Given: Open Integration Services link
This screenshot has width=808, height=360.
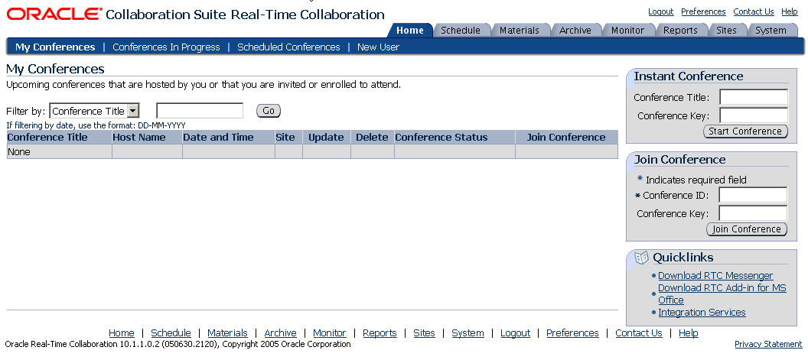Looking at the screenshot, I should pos(702,312).
